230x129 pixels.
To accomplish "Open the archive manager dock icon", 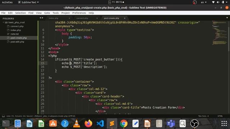I will (159, 124).
